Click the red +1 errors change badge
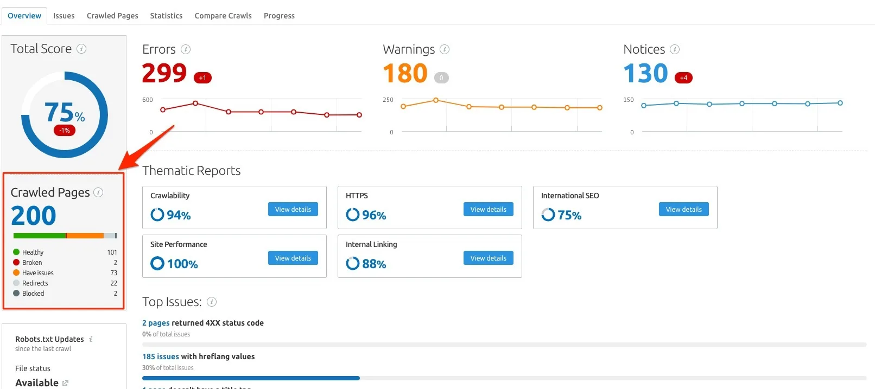Image resolution: width=875 pixels, height=389 pixels. click(202, 78)
